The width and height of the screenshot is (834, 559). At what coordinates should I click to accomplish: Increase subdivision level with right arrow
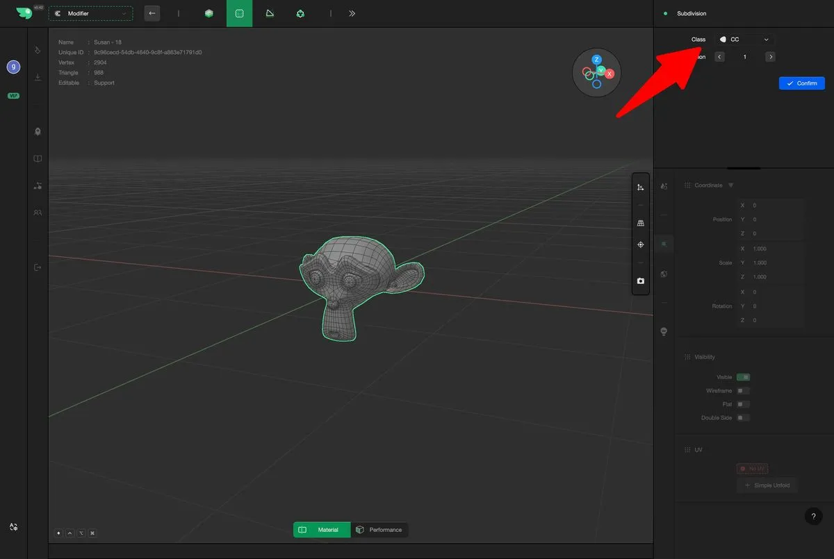[770, 57]
